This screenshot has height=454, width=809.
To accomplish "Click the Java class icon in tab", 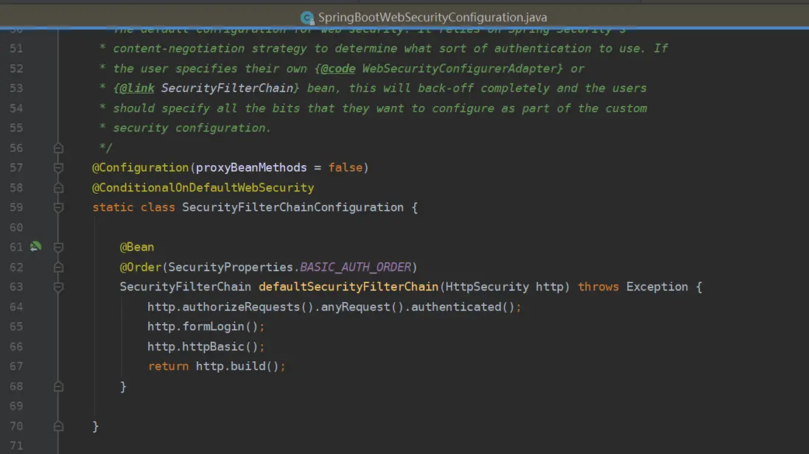I will [x=307, y=18].
